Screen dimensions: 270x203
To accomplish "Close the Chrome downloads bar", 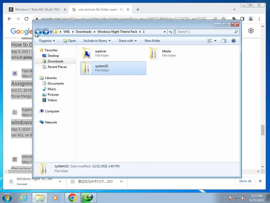I will click(x=260, y=181).
